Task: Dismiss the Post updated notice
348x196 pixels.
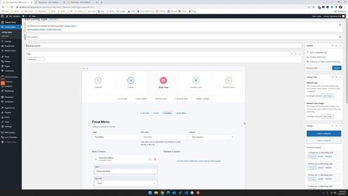Action: tap(340, 37)
